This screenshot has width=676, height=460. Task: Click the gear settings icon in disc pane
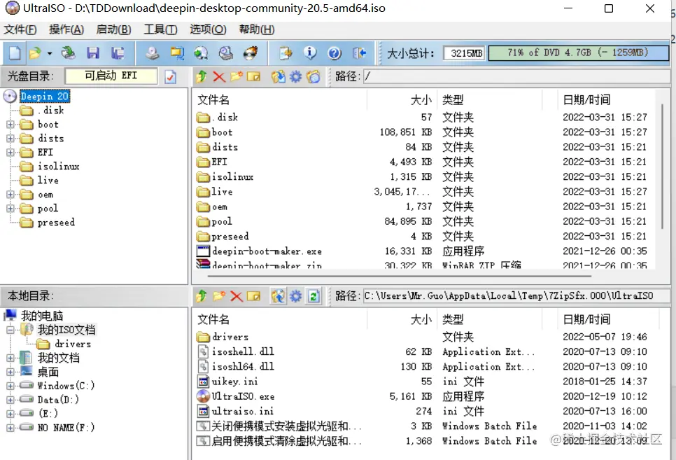click(x=296, y=77)
